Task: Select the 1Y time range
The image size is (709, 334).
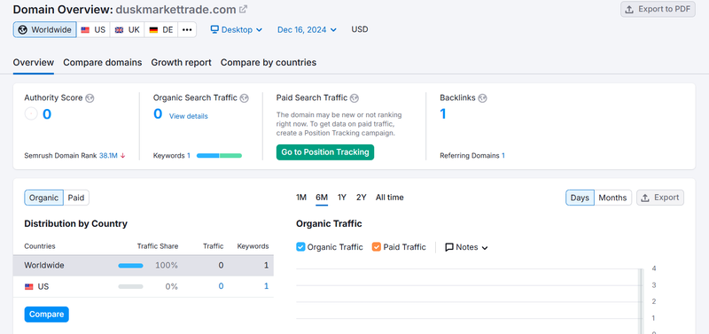Action: coord(342,198)
